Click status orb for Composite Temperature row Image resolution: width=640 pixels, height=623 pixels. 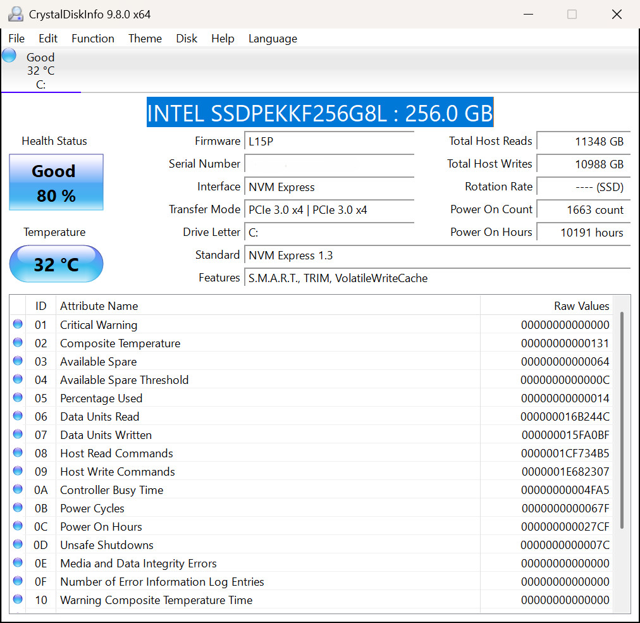[x=18, y=343]
